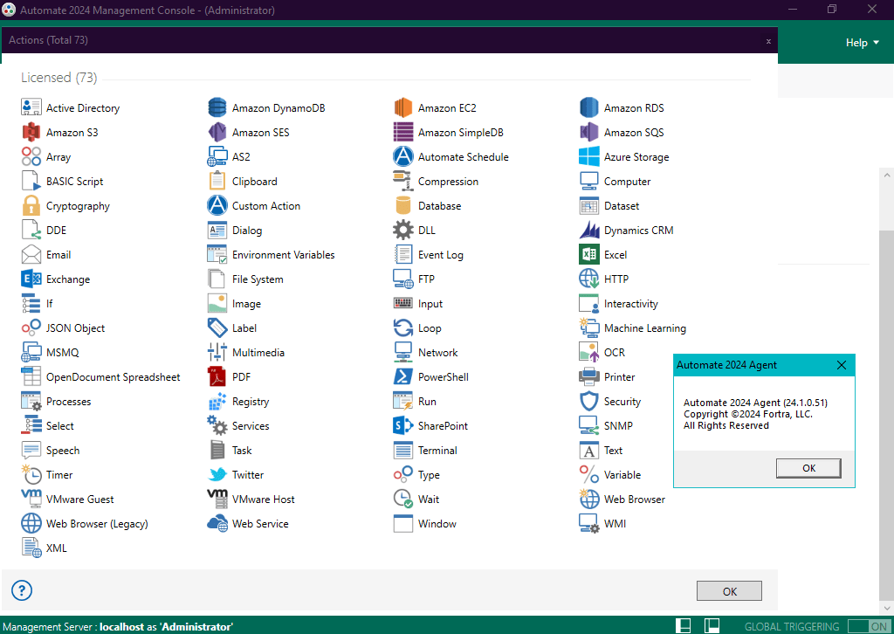Image resolution: width=894 pixels, height=634 pixels.
Task: Click the PDF action icon
Action: tap(217, 376)
